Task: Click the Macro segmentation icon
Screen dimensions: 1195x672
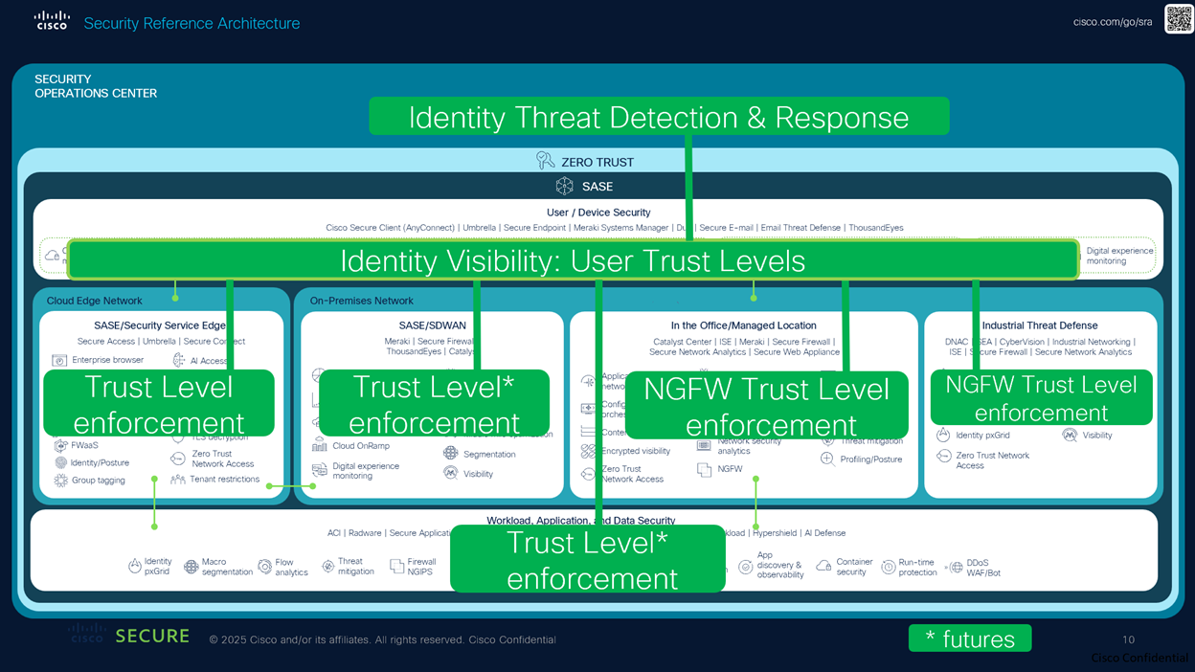Action: click(191, 567)
